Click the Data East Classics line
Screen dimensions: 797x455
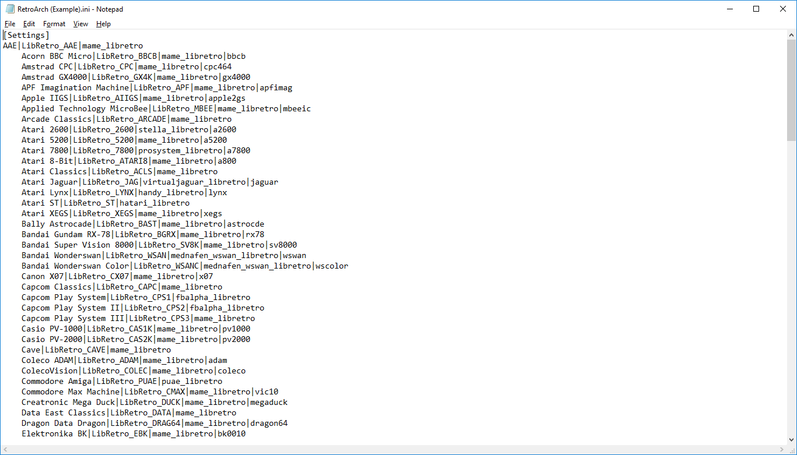pyautogui.click(x=129, y=412)
